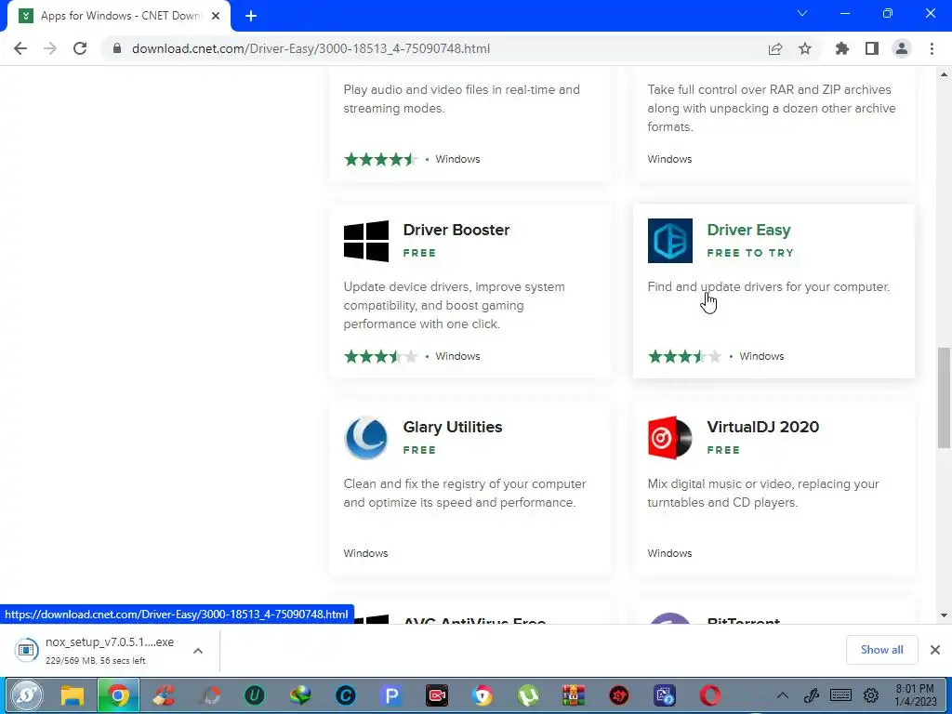
Task: Open the grey-red circular taskbar icon
Action: coord(209,695)
